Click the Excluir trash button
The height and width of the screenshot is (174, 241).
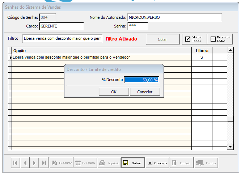pyautogui.click(x=182, y=163)
